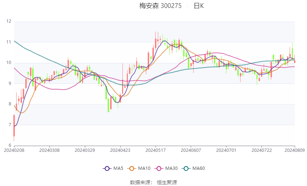Hide the MA60 series via its label
Image resolution: width=307 pixels, height=186 pixels.
point(199,168)
